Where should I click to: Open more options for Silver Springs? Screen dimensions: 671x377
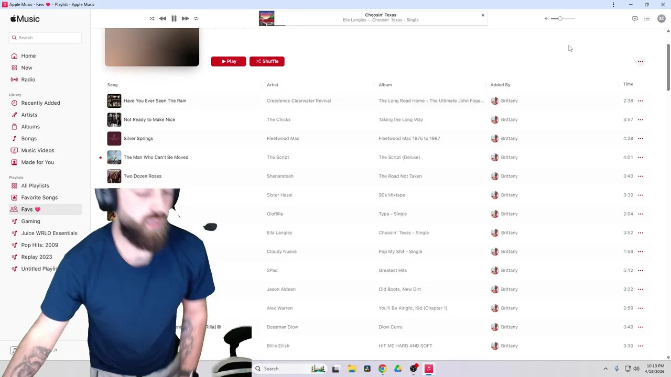click(x=641, y=138)
